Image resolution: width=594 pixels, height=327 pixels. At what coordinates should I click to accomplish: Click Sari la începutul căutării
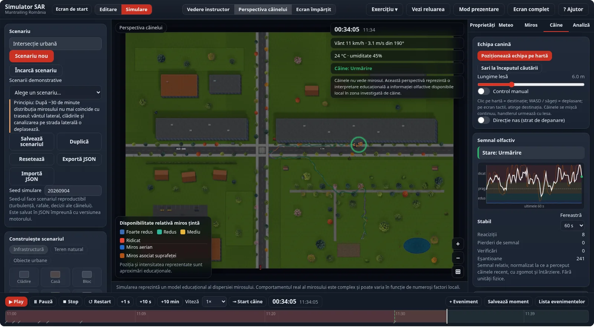(509, 68)
